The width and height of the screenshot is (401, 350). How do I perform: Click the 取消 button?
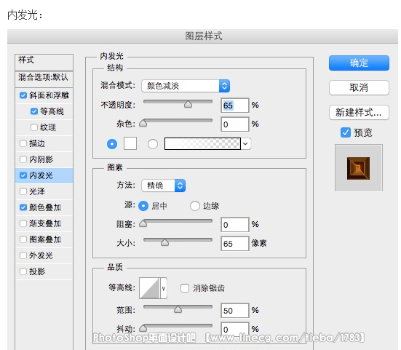(359, 88)
